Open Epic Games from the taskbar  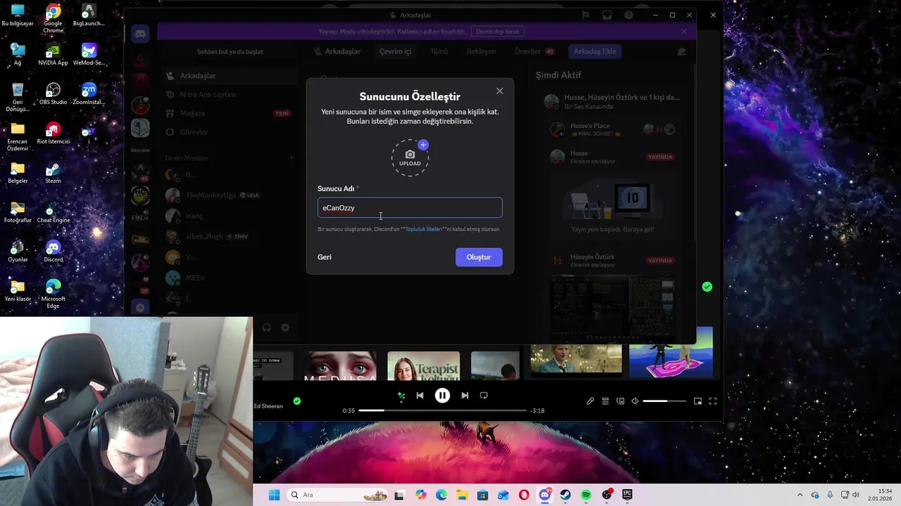627,495
